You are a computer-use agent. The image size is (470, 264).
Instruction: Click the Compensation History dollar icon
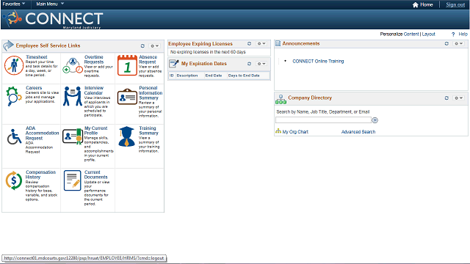coord(14,180)
